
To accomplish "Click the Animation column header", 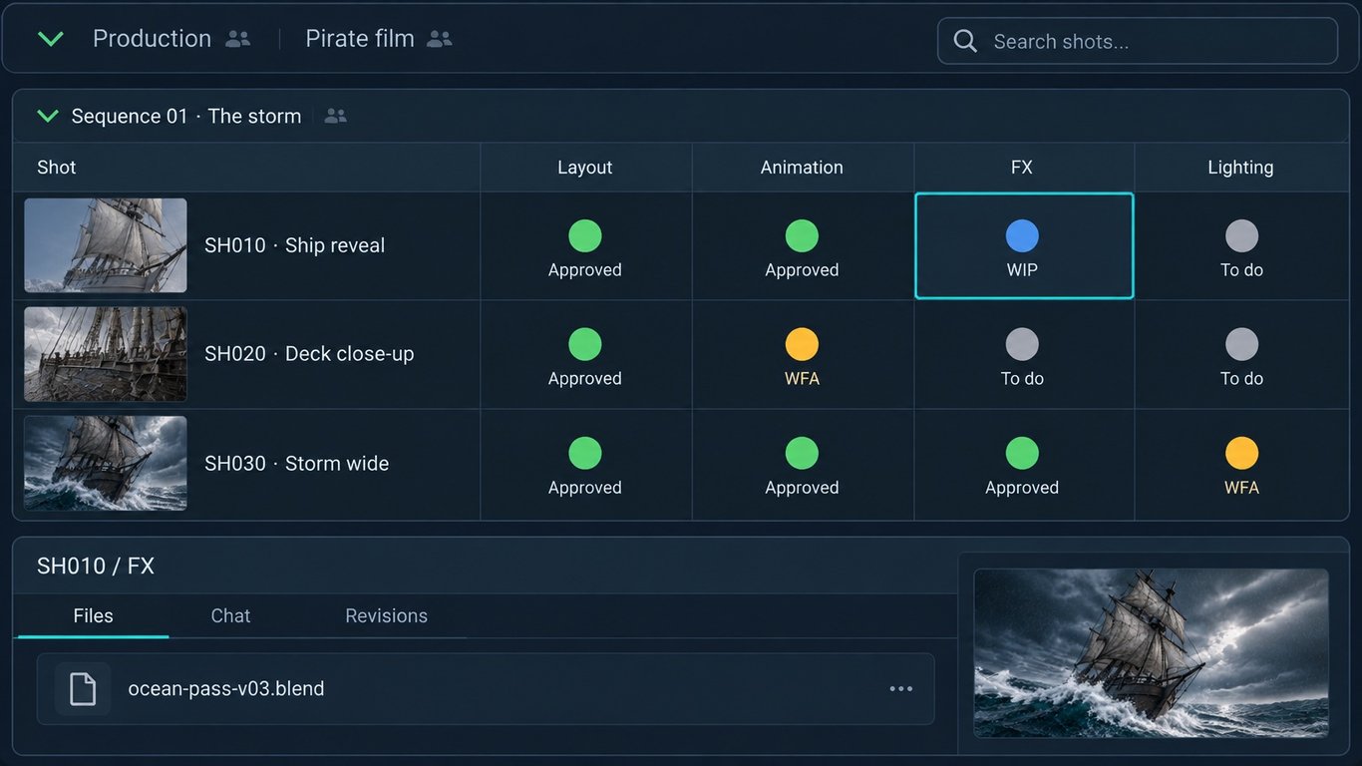I will [x=802, y=168].
